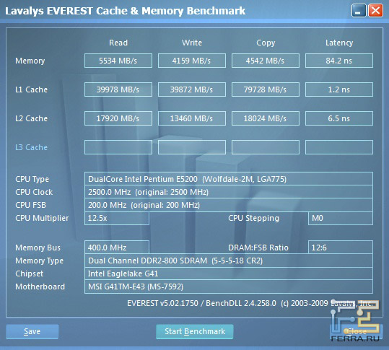Click the L2 Cache Latency 6.5 ns field
This screenshot has height=350, width=389.
click(x=339, y=118)
